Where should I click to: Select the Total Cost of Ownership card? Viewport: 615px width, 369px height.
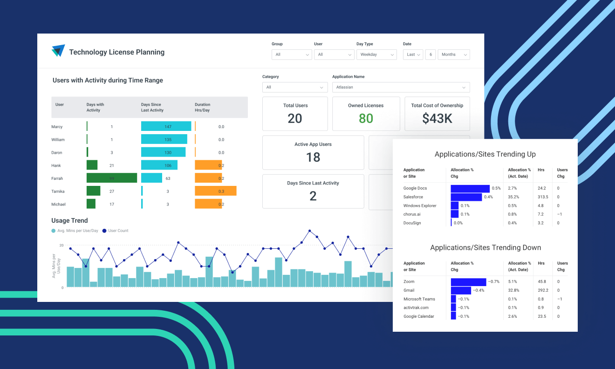pos(437,114)
